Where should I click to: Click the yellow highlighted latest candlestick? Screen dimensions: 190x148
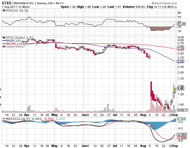pos(175,90)
